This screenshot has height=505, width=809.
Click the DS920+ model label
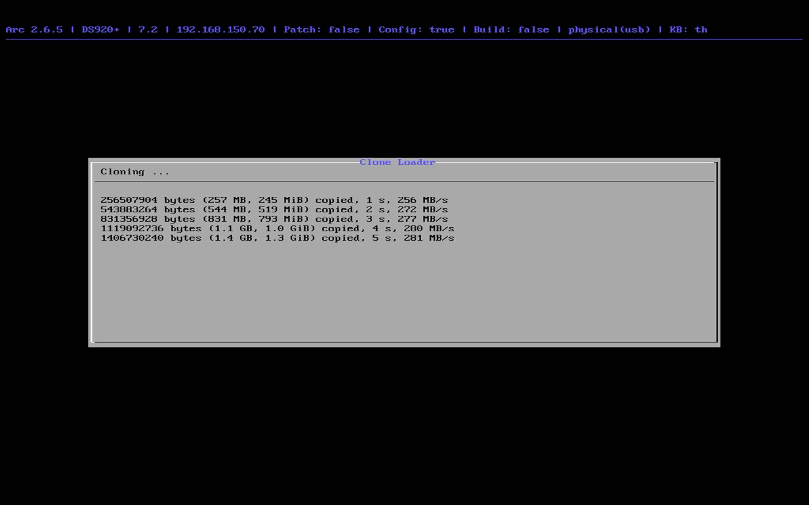tap(100, 30)
